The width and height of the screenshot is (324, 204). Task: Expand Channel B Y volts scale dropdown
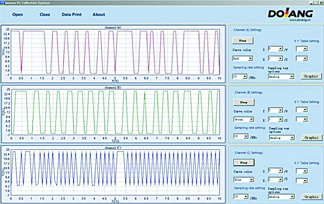275,110
